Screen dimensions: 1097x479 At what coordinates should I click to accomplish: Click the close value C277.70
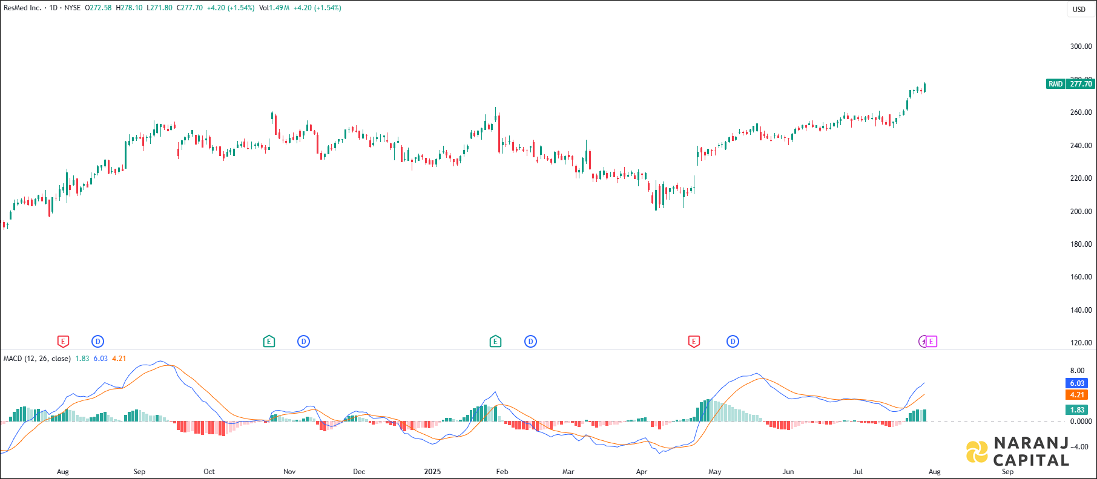coord(189,8)
